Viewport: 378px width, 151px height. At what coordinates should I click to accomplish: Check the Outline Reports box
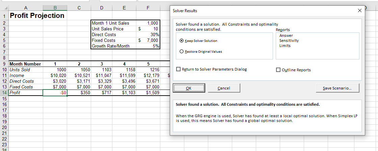click(x=278, y=70)
